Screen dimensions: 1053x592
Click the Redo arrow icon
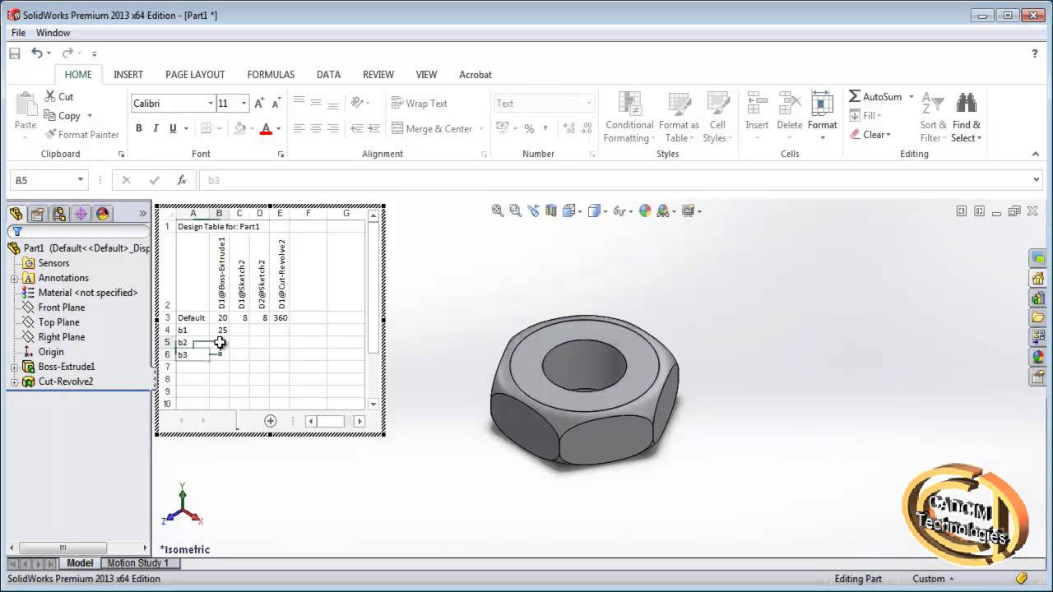pyautogui.click(x=67, y=53)
